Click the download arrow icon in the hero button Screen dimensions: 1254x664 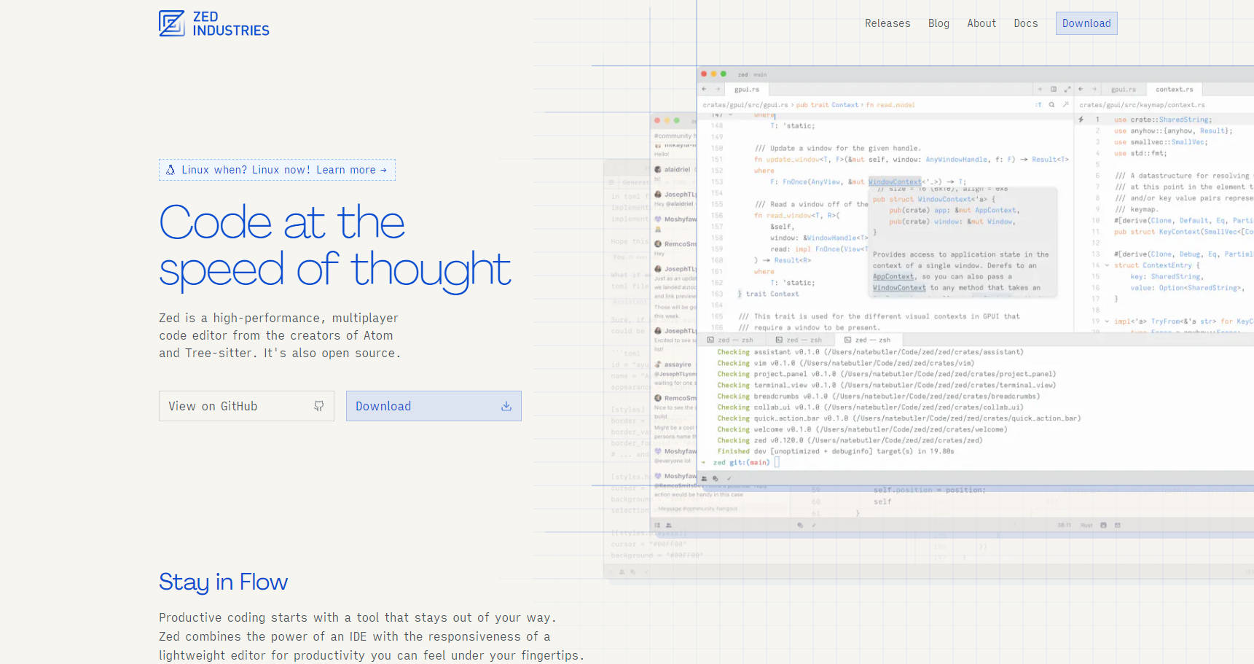click(506, 406)
